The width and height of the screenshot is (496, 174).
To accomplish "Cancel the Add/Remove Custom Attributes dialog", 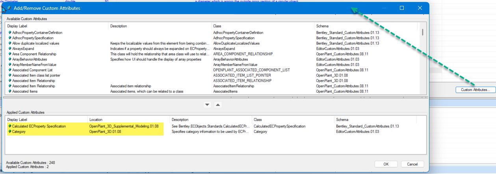I will (x=412, y=164).
